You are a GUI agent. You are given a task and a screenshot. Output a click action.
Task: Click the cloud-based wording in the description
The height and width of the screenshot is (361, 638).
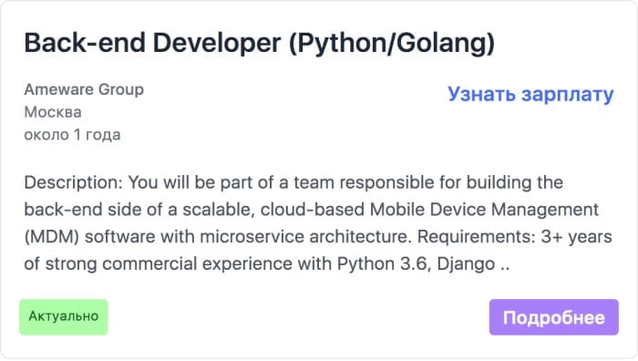312,210
